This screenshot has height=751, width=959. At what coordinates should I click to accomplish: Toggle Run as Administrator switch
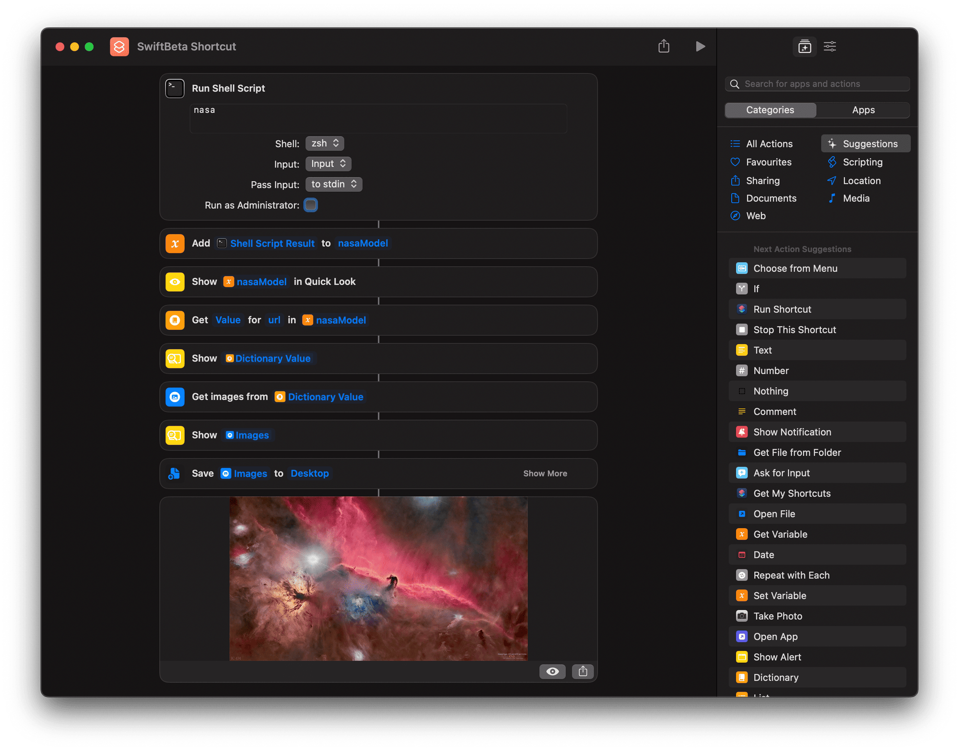[x=311, y=206]
